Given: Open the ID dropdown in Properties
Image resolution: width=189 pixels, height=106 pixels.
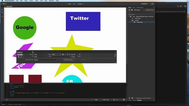Looking at the screenshot, I should coord(40,57).
